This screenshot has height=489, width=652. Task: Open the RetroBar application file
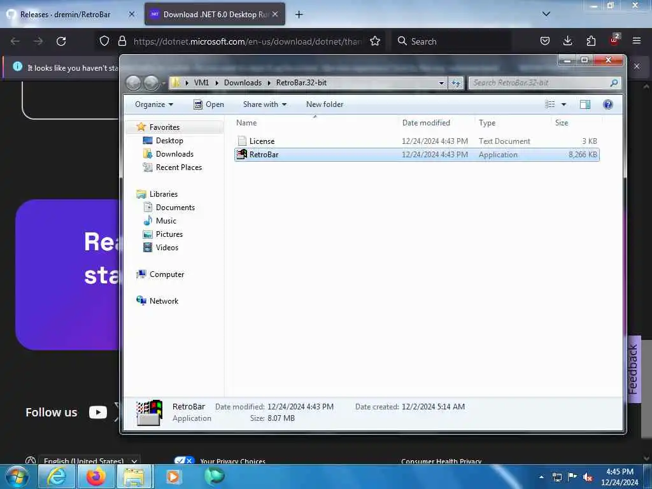point(416,155)
